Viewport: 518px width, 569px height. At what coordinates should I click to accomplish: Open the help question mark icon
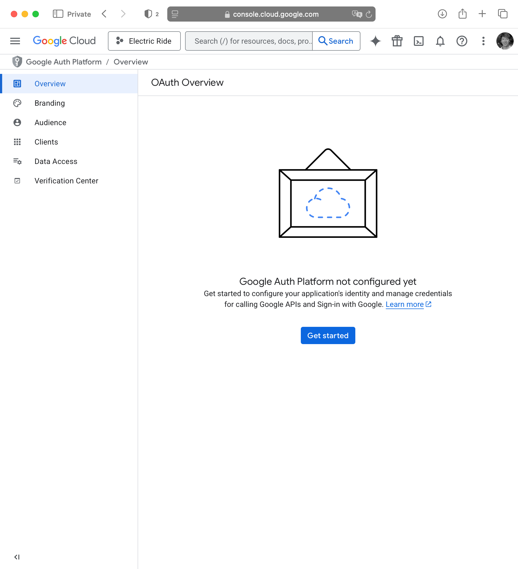[x=462, y=41]
